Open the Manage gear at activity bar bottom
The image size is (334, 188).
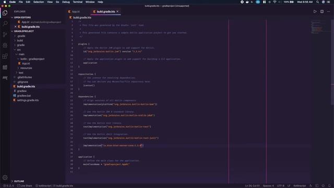coord(5,178)
